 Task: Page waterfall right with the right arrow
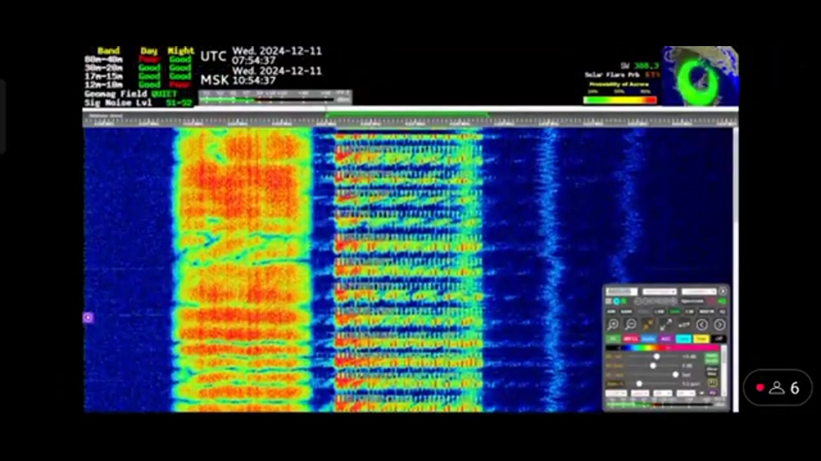[x=720, y=325]
